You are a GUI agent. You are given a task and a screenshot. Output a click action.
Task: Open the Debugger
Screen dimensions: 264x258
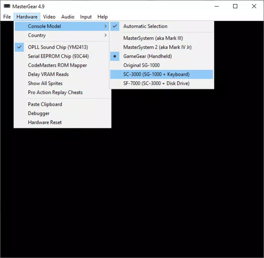[63, 114]
